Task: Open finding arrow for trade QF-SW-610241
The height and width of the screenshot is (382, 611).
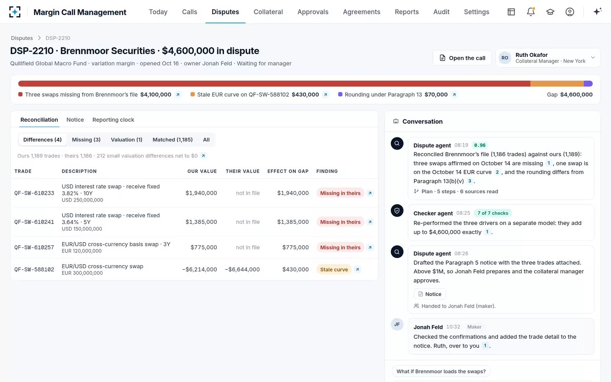Action: click(370, 222)
